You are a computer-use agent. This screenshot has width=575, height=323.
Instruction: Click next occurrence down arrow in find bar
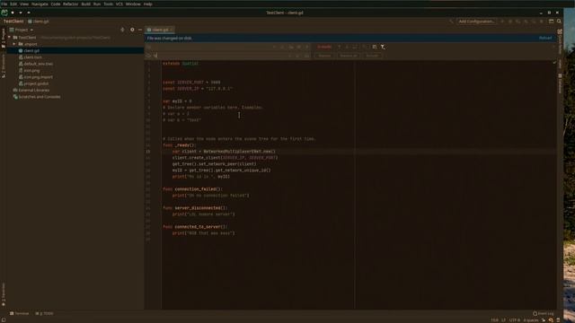pos(347,47)
